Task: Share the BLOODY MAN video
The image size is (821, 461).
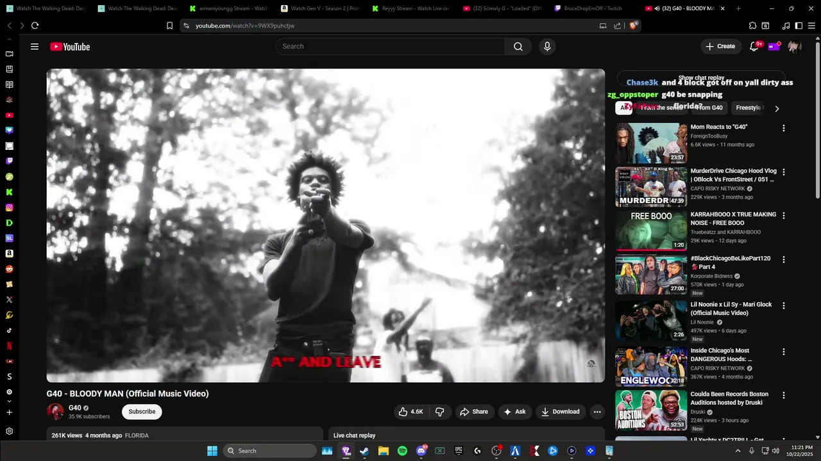Action: (474, 412)
